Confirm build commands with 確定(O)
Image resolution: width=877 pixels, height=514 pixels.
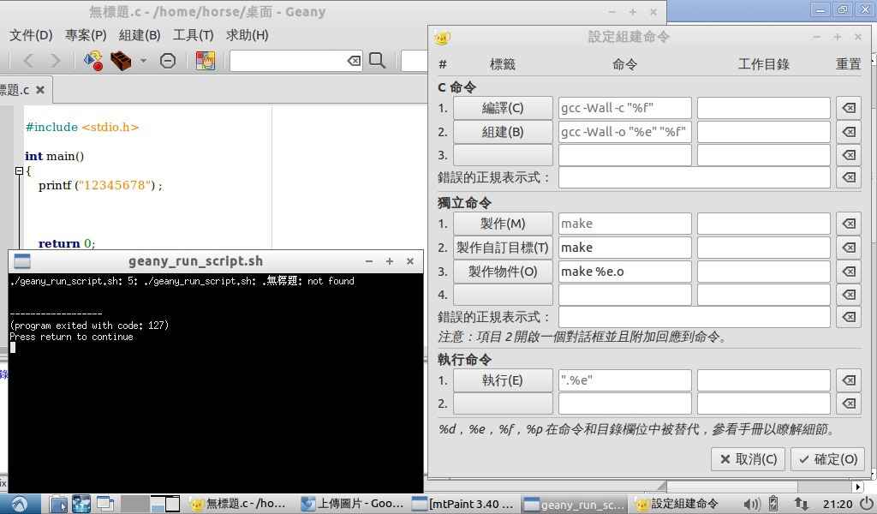point(828,459)
